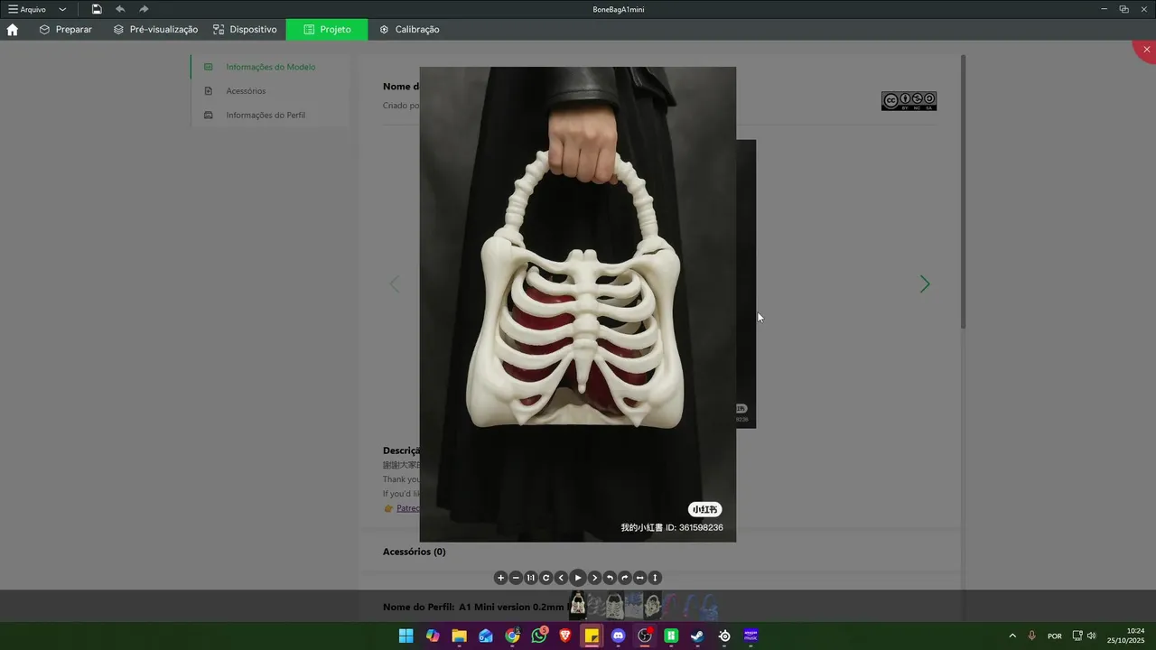Switch to the Pré-visualização tab
1156x650 pixels.
click(x=155, y=29)
